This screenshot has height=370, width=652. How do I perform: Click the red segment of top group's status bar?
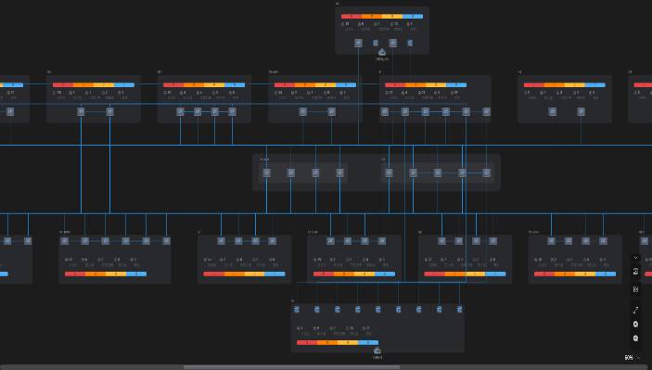coord(352,16)
